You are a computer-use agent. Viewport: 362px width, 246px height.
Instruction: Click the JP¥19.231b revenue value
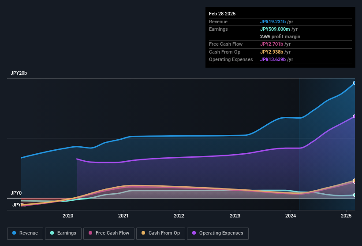(x=273, y=22)
